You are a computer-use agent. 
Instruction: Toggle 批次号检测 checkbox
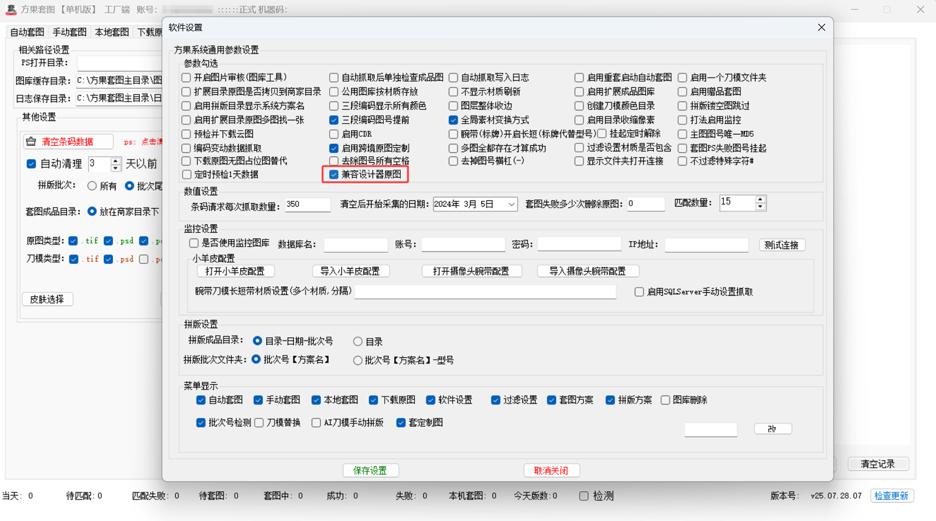(x=201, y=423)
